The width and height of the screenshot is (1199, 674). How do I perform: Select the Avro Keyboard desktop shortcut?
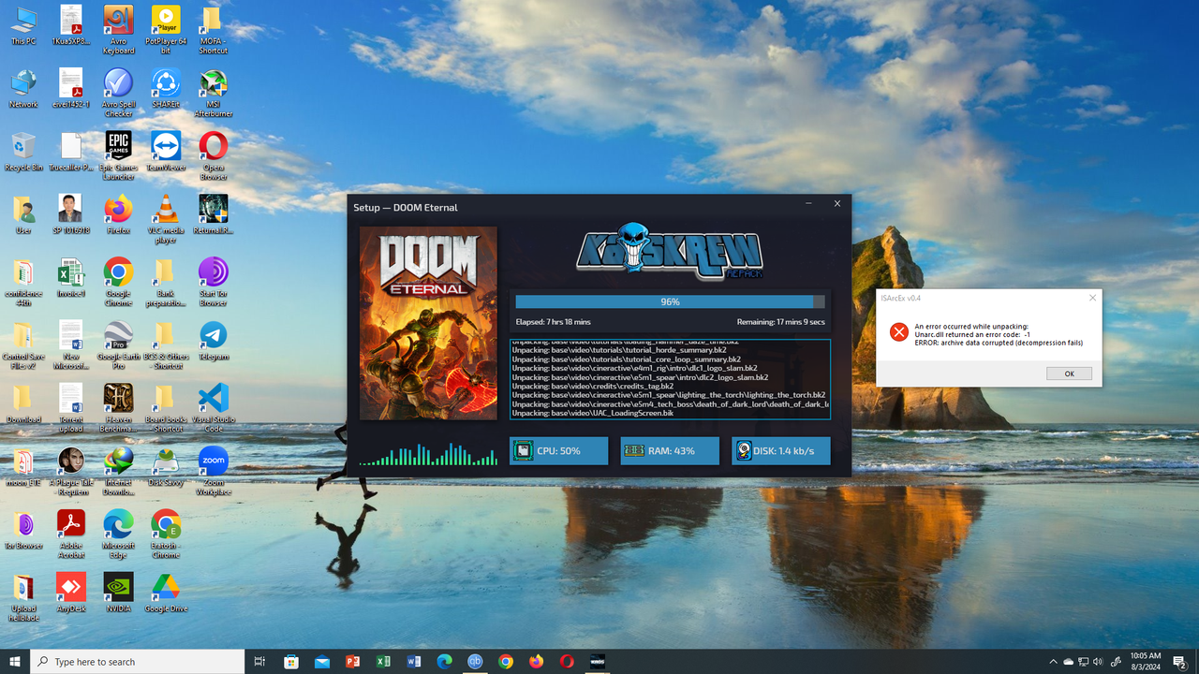click(118, 30)
